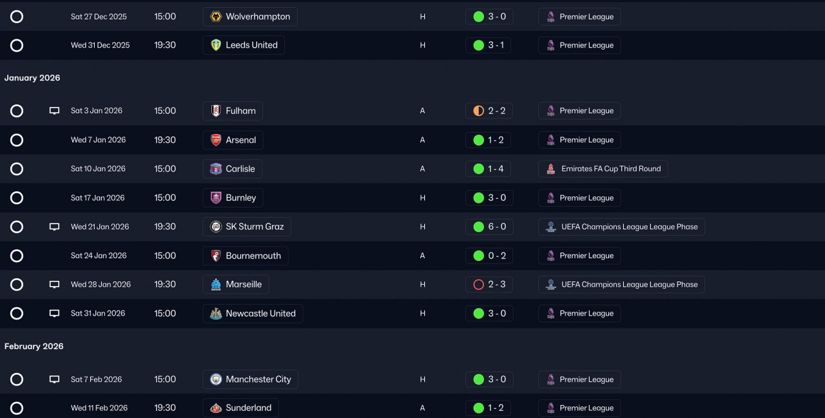Image resolution: width=825 pixels, height=418 pixels.
Task: Click the Manchester City crest icon
Action: pos(216,379)
